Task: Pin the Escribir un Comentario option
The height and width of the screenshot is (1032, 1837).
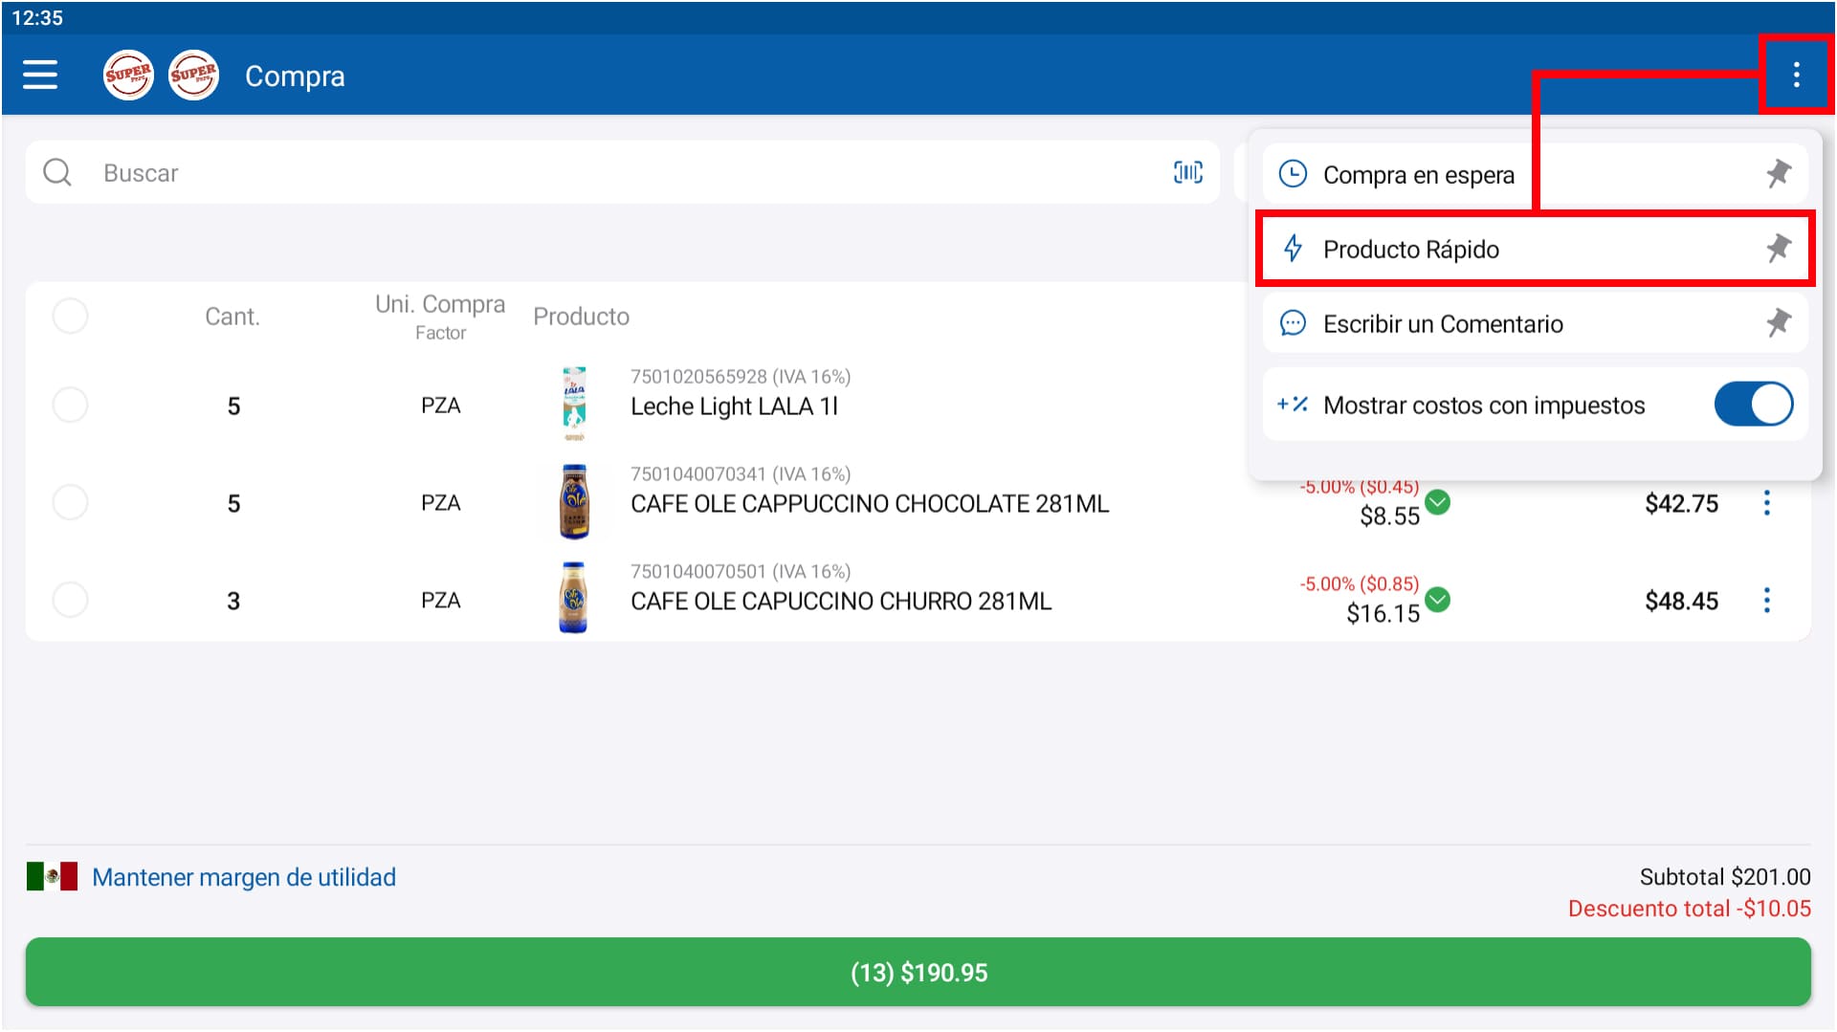Action: pyautogui.click(x=1778, y=323)
